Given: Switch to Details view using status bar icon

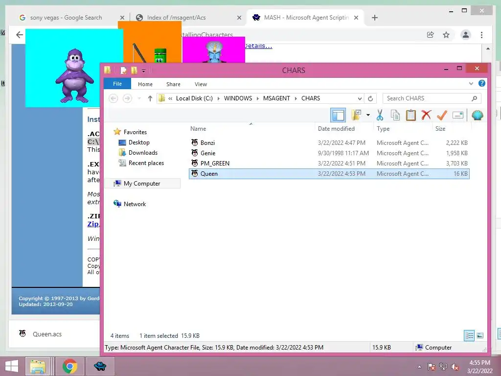Looking at the screenshot, I should [469, 335].
